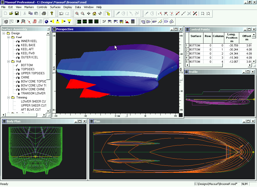This screenshot has height=187, width=257.
Task: Click the Zoom In magnifier icon
Action: click(77, 13)
